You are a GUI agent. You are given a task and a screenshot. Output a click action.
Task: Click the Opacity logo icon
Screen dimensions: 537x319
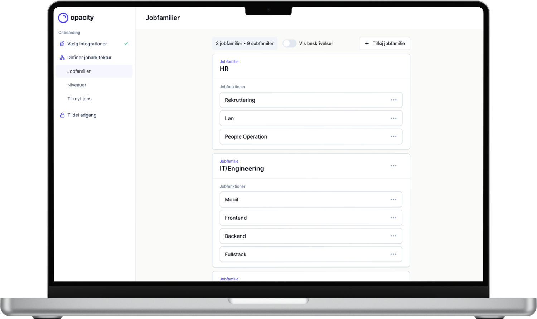coord(63,18)
